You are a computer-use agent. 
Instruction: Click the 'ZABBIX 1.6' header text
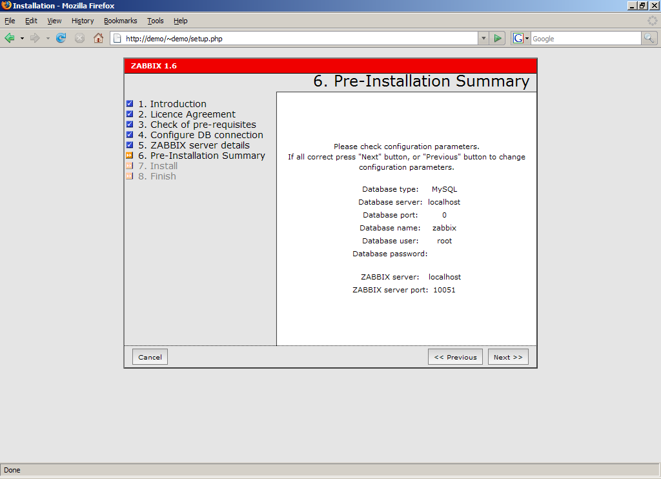(x=154, y=66)
